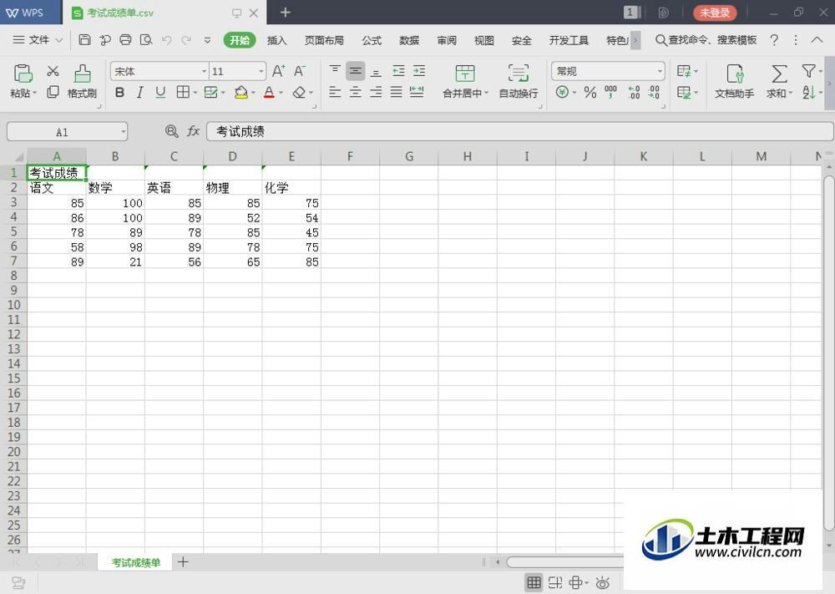Apply cell borders icon
Screen dimensions: 835x594
point(183,93)
